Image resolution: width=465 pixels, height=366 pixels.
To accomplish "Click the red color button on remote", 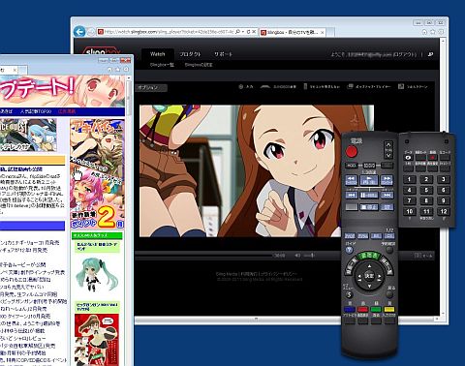I will pyautogui.click(x=362, y=310).
